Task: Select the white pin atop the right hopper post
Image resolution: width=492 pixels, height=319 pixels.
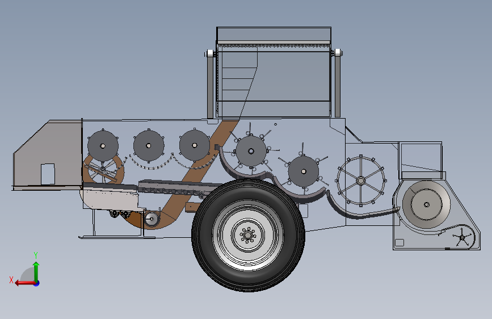Action: click(338, 52)
